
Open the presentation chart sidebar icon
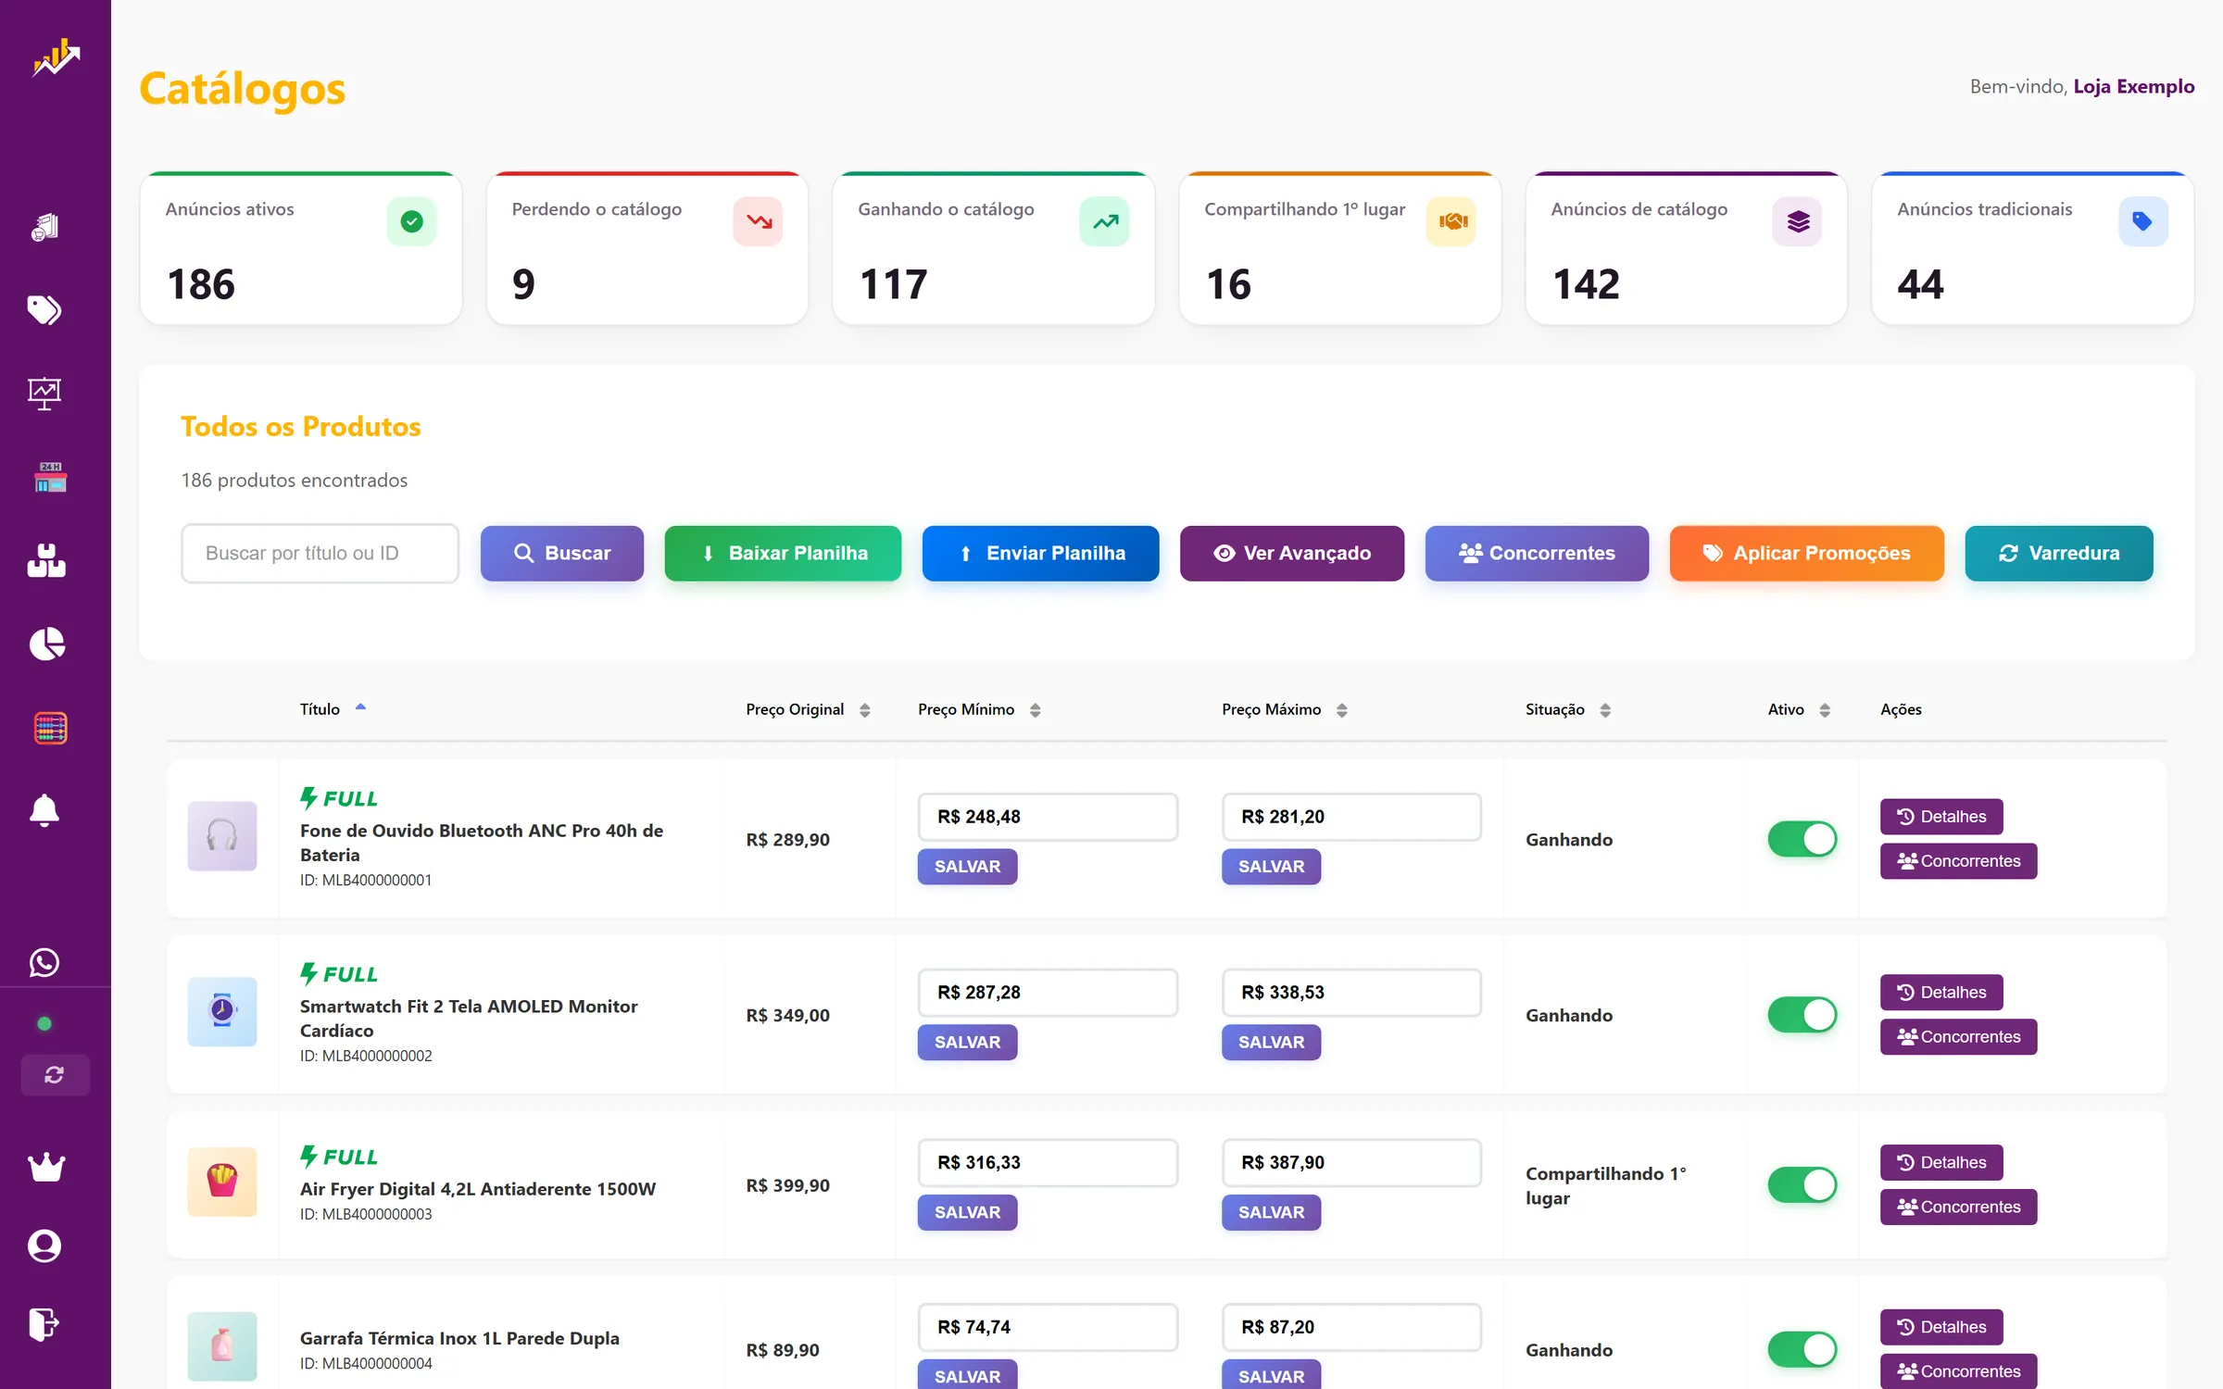[44, 394]
